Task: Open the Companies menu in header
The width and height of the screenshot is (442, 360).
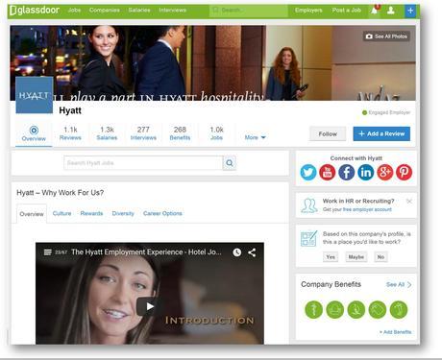Action: click(x=105, y=11)
